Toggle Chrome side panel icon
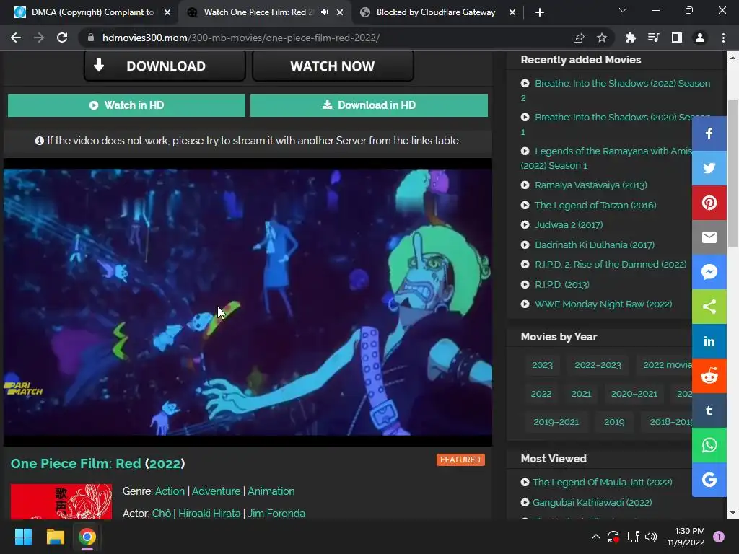The image size is (739, 554). 676,38
